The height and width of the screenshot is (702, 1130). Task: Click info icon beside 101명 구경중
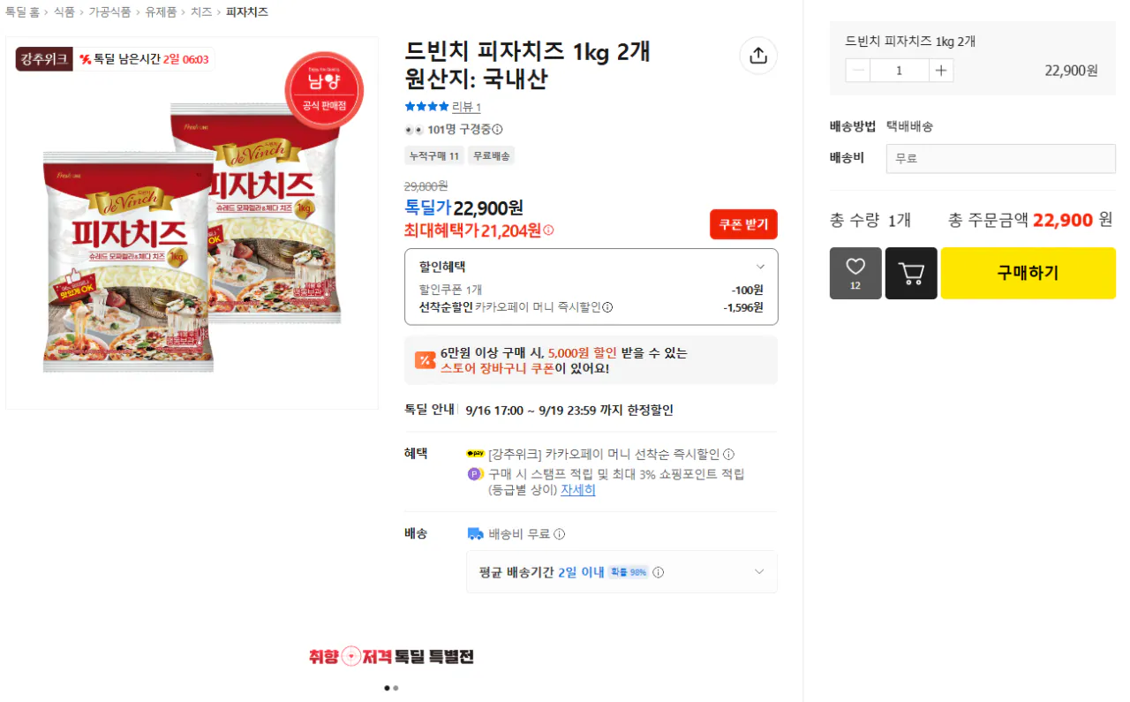click(497, 130)
